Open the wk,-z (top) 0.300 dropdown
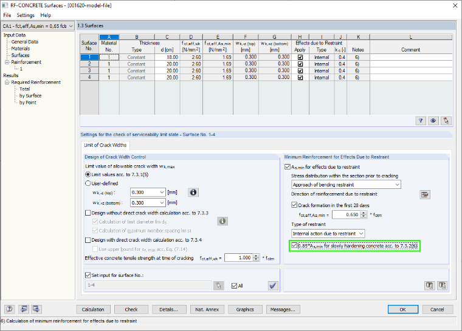This screenshot has height=331, width=462. (x=162, y=193)
